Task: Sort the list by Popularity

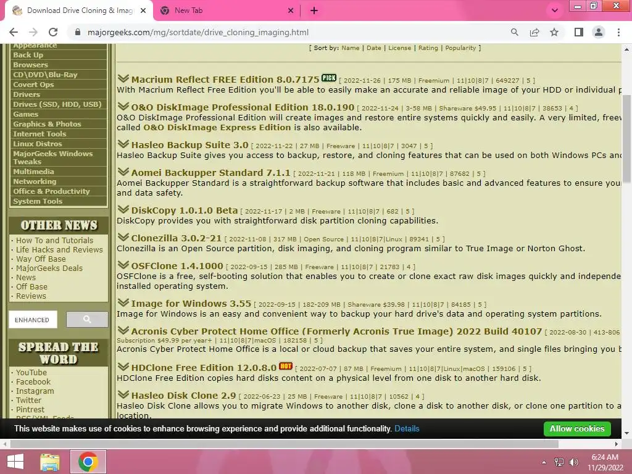Action: coord(460,48)
